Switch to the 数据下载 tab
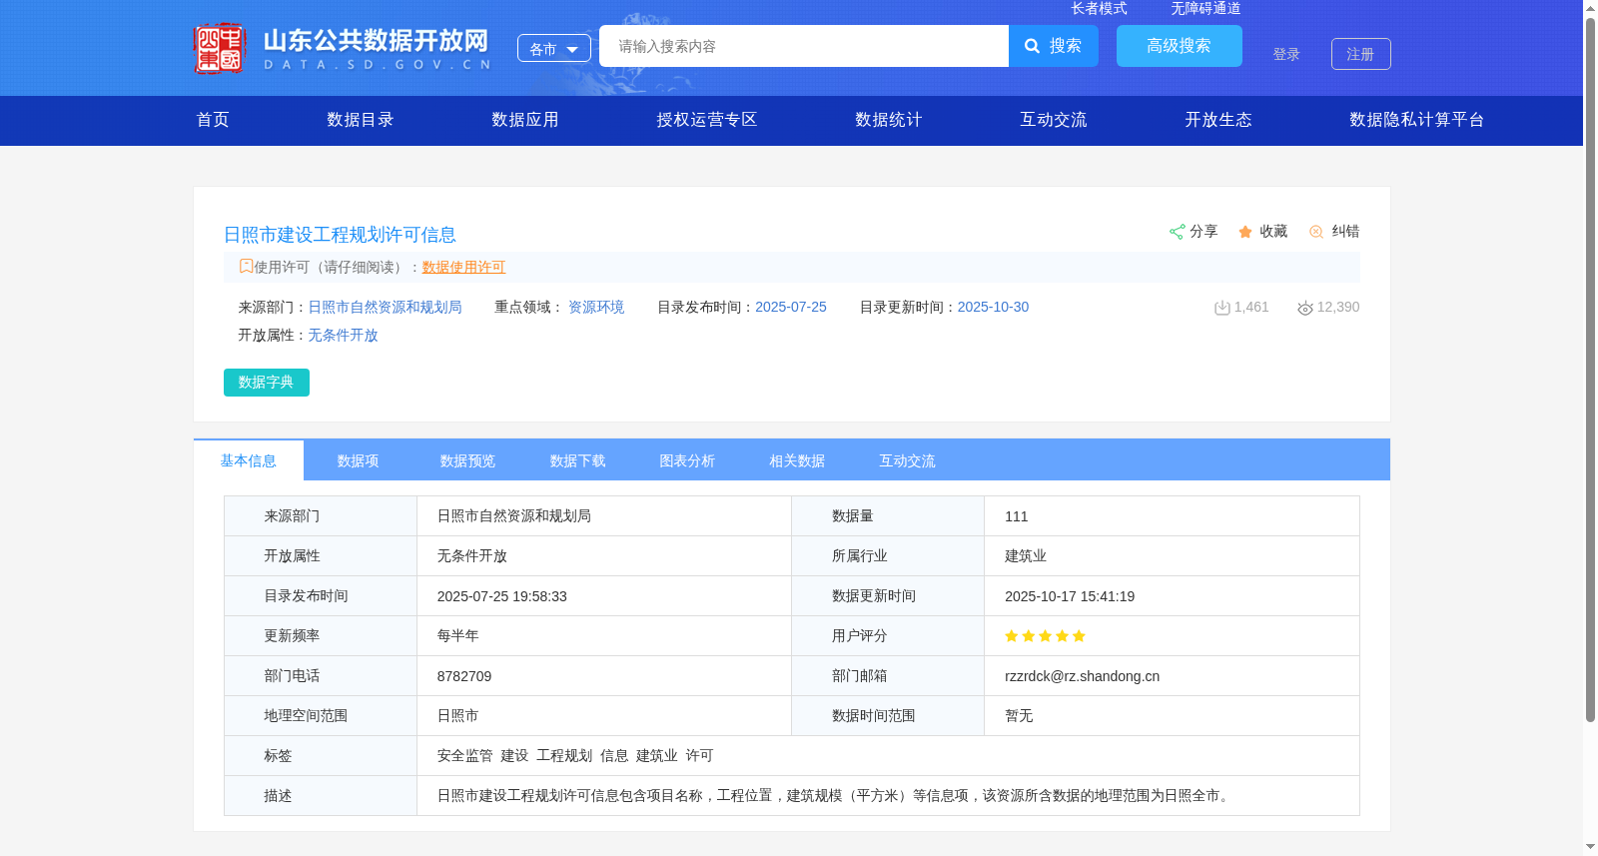The height and width of the screenshot is (856, 1598). click(578, 460)
